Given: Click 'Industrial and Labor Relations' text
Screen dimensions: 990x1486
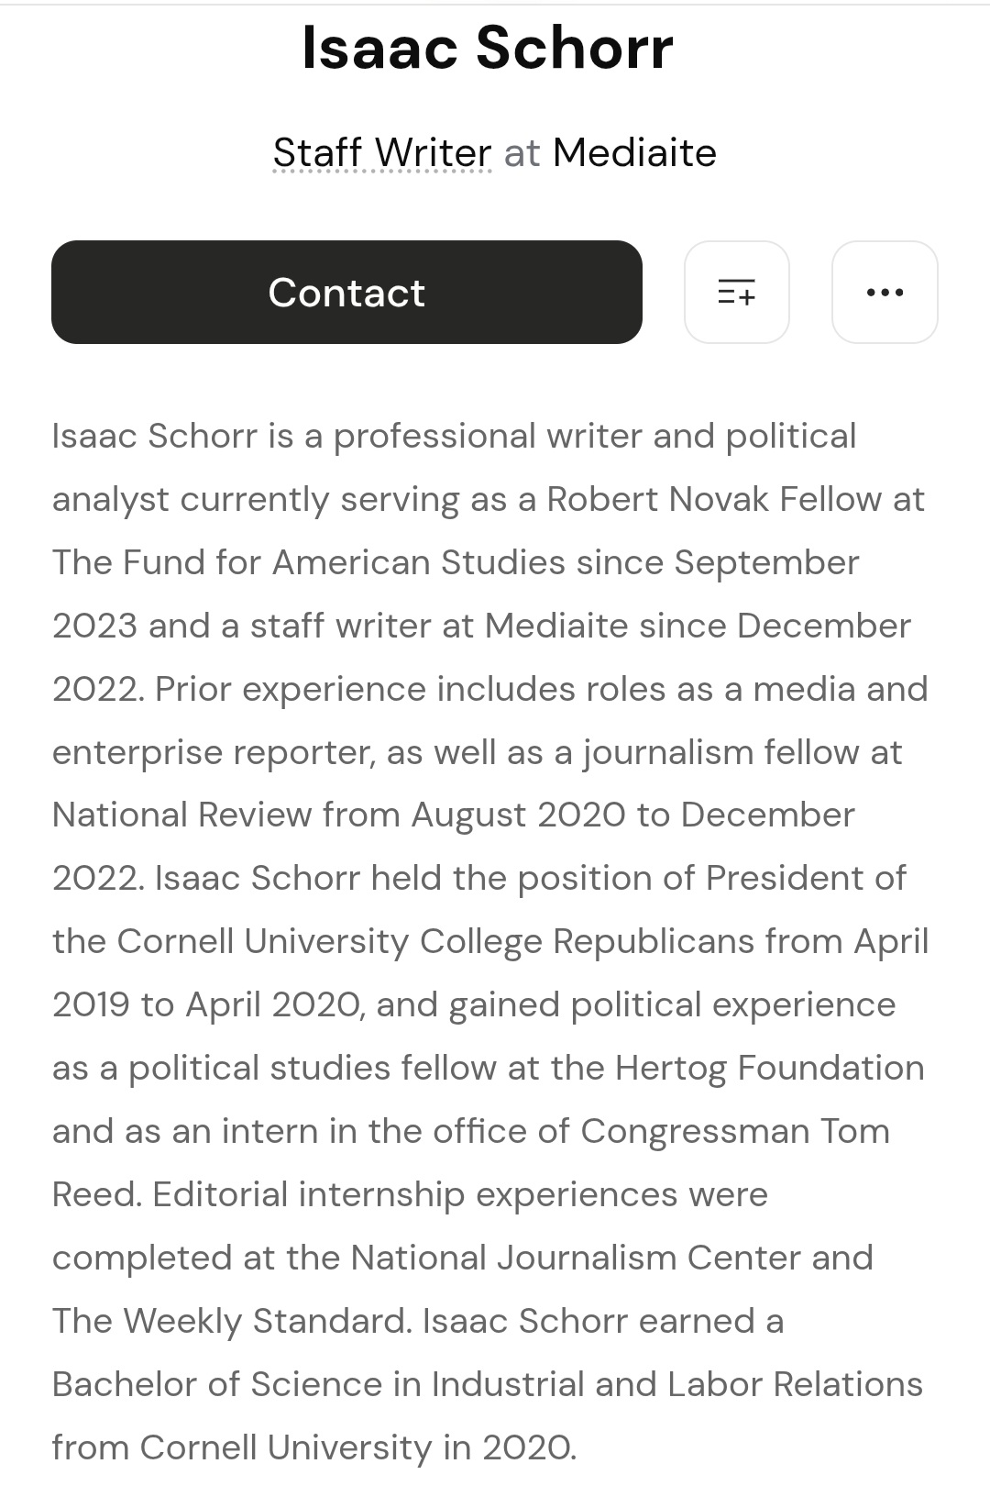Looking at the screenshot, I should point(677,1384).
